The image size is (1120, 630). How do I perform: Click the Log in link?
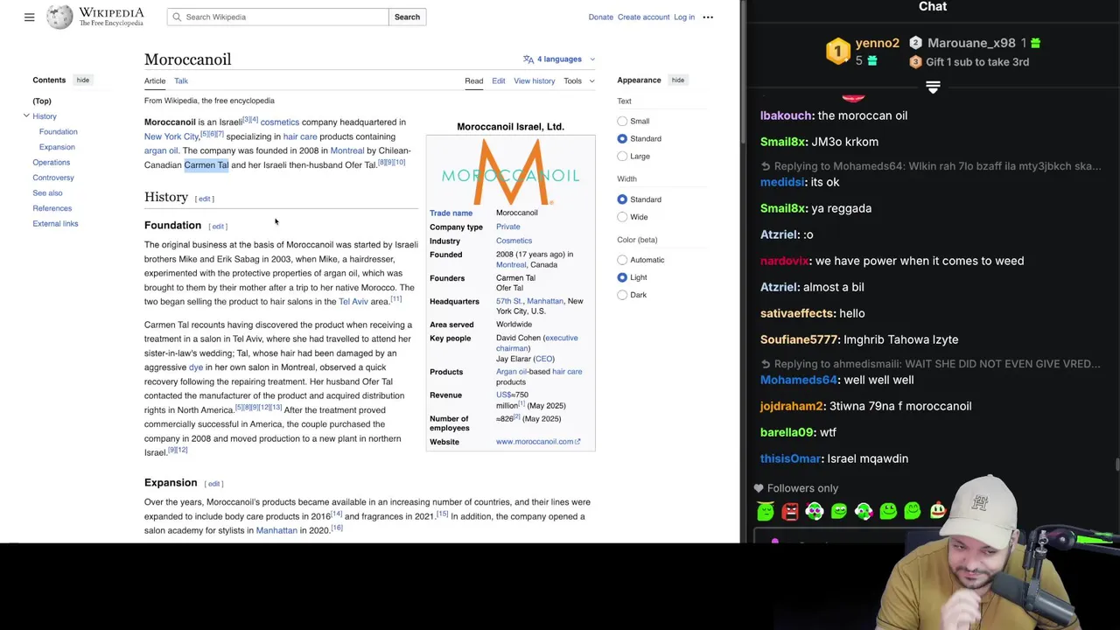684,17
